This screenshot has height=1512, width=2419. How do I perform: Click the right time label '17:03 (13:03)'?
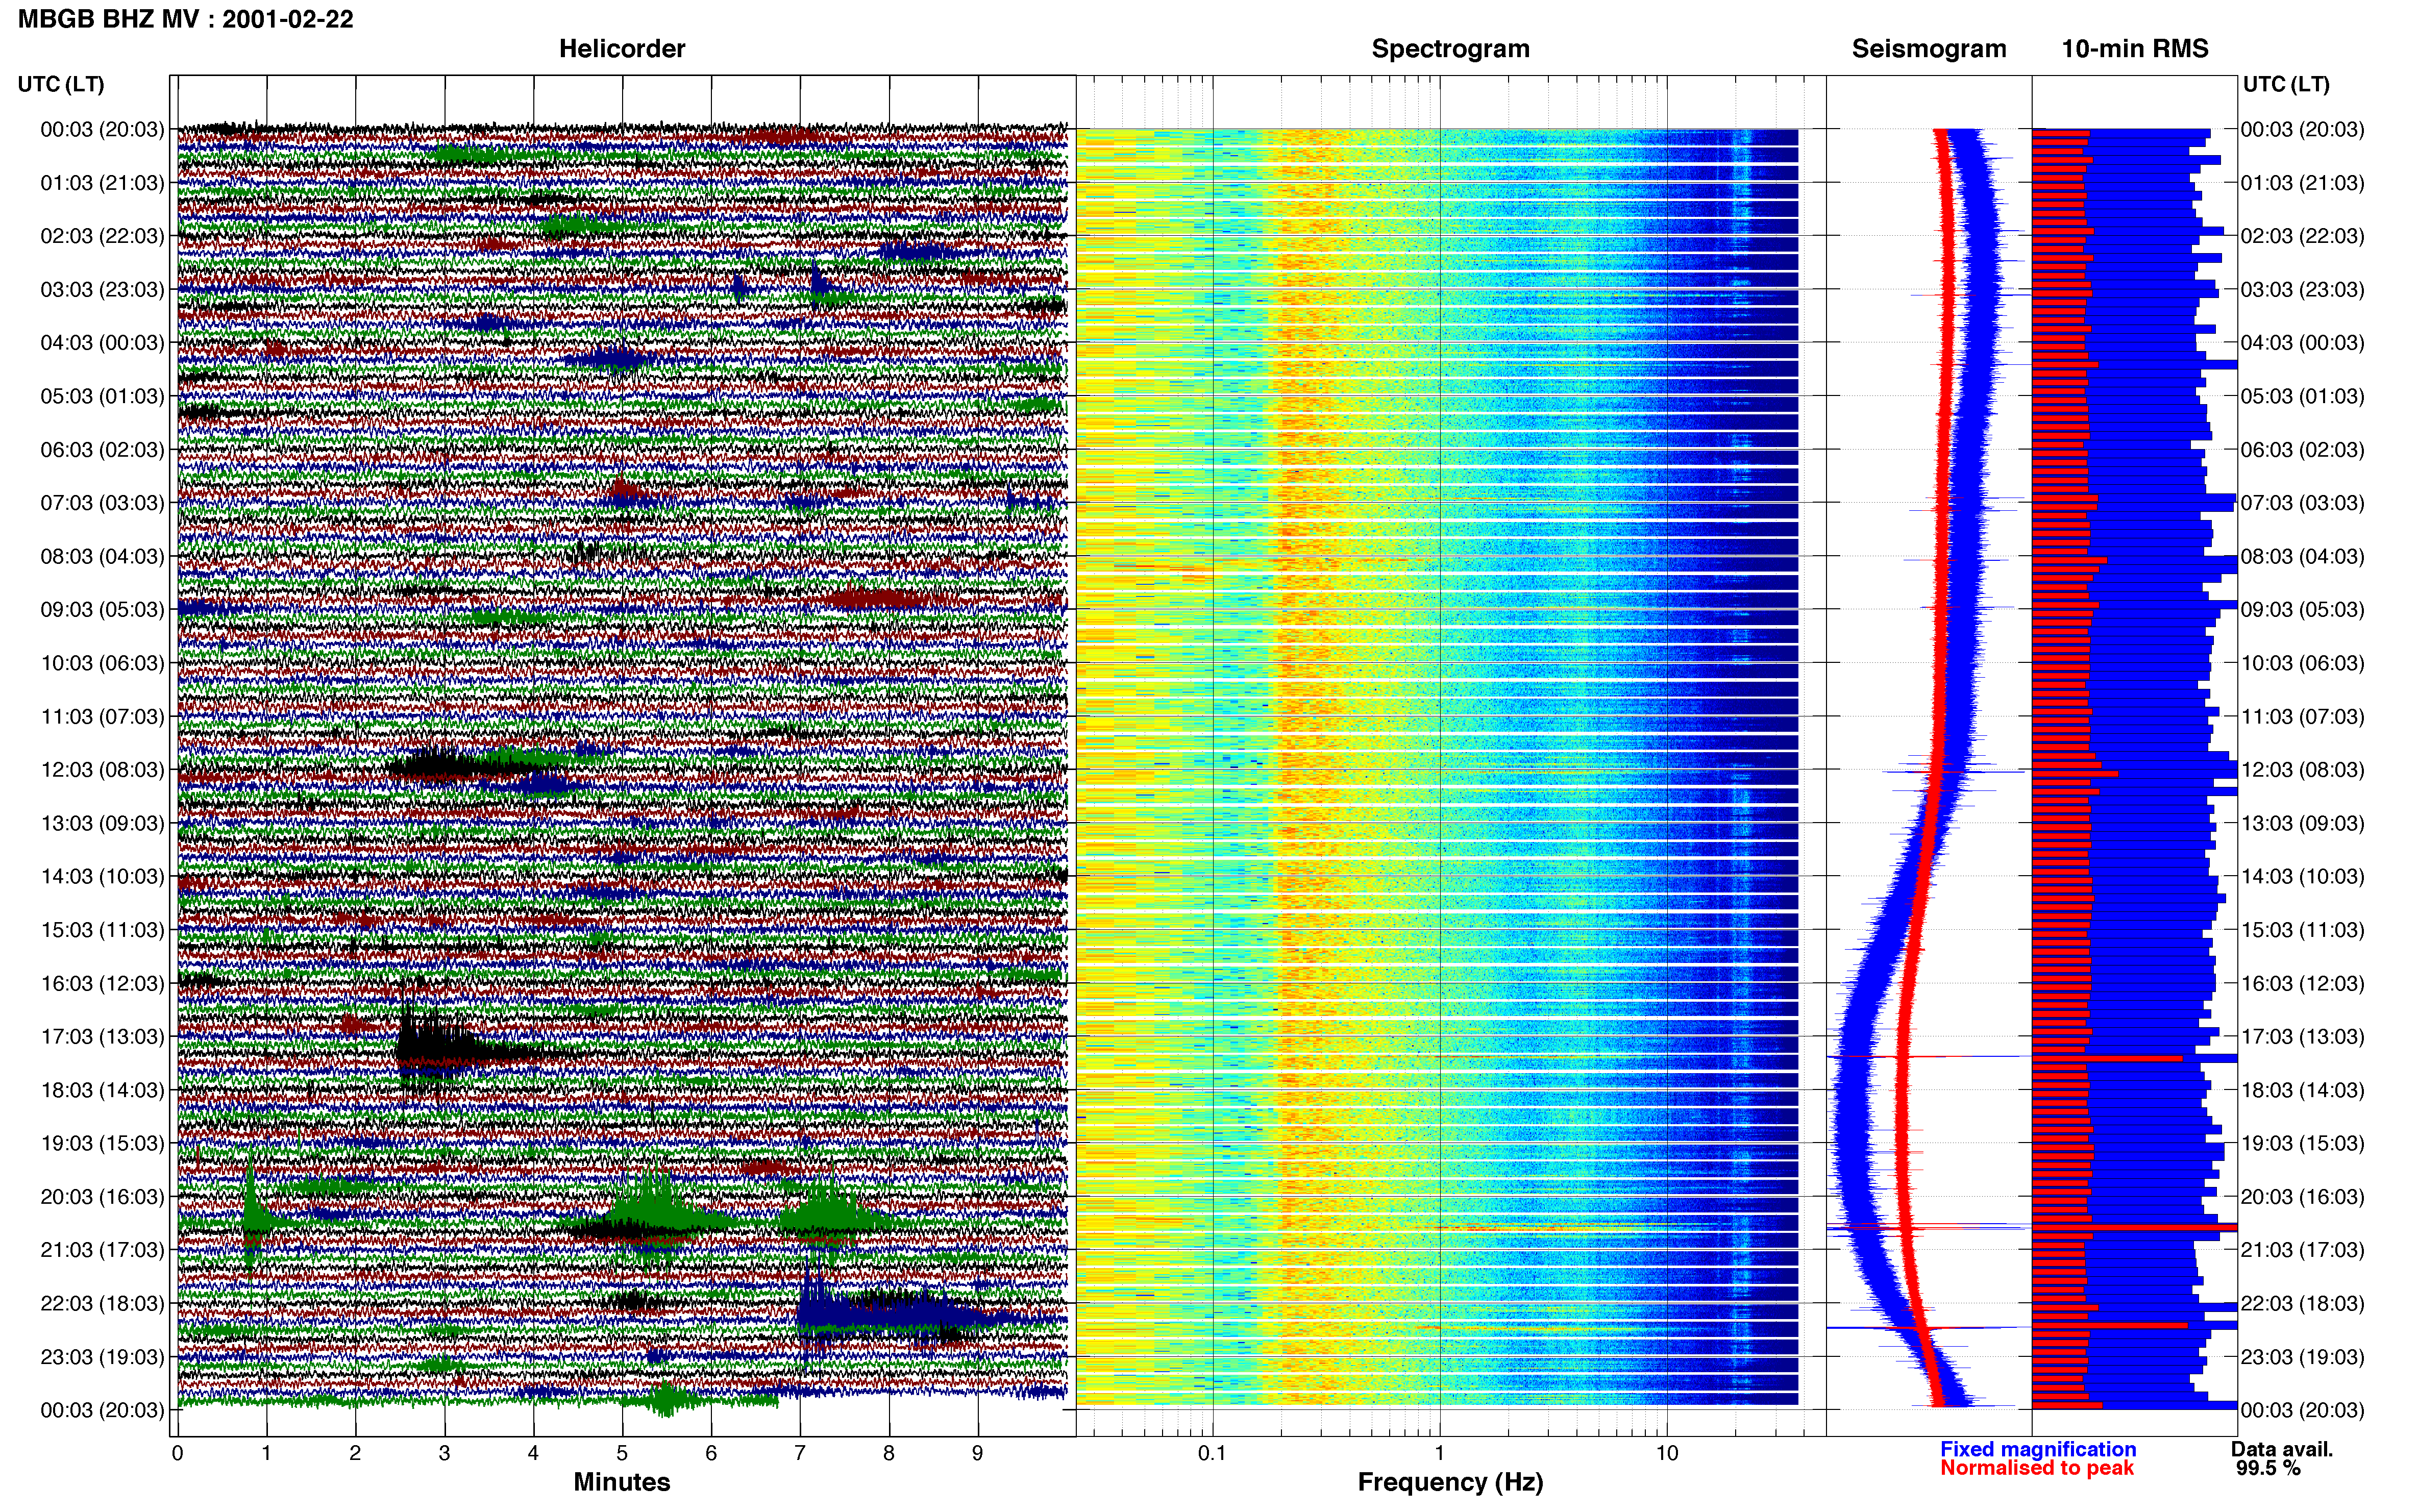tap(2302, 1037)
